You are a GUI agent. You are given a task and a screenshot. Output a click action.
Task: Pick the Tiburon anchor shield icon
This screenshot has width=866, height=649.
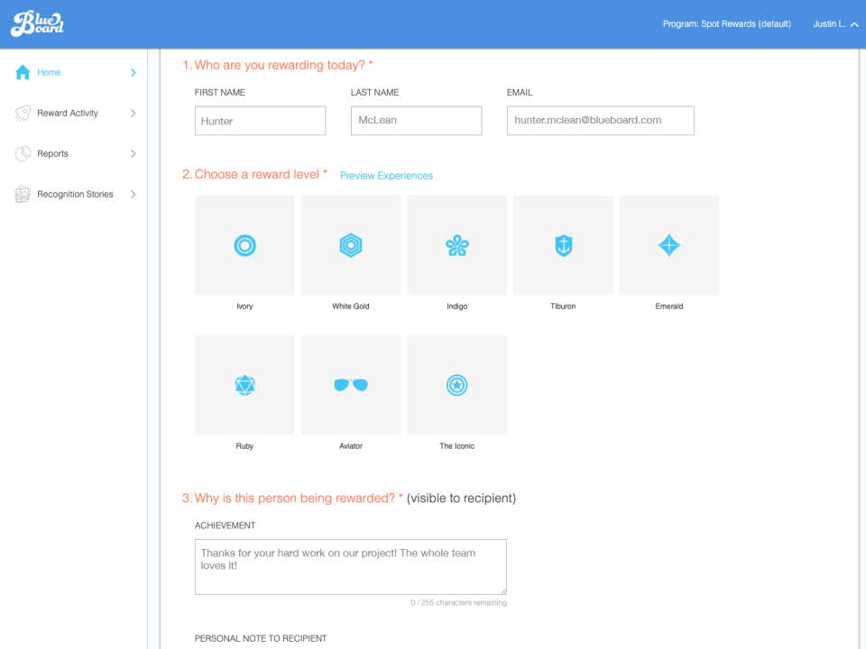[x=563, y=244]
